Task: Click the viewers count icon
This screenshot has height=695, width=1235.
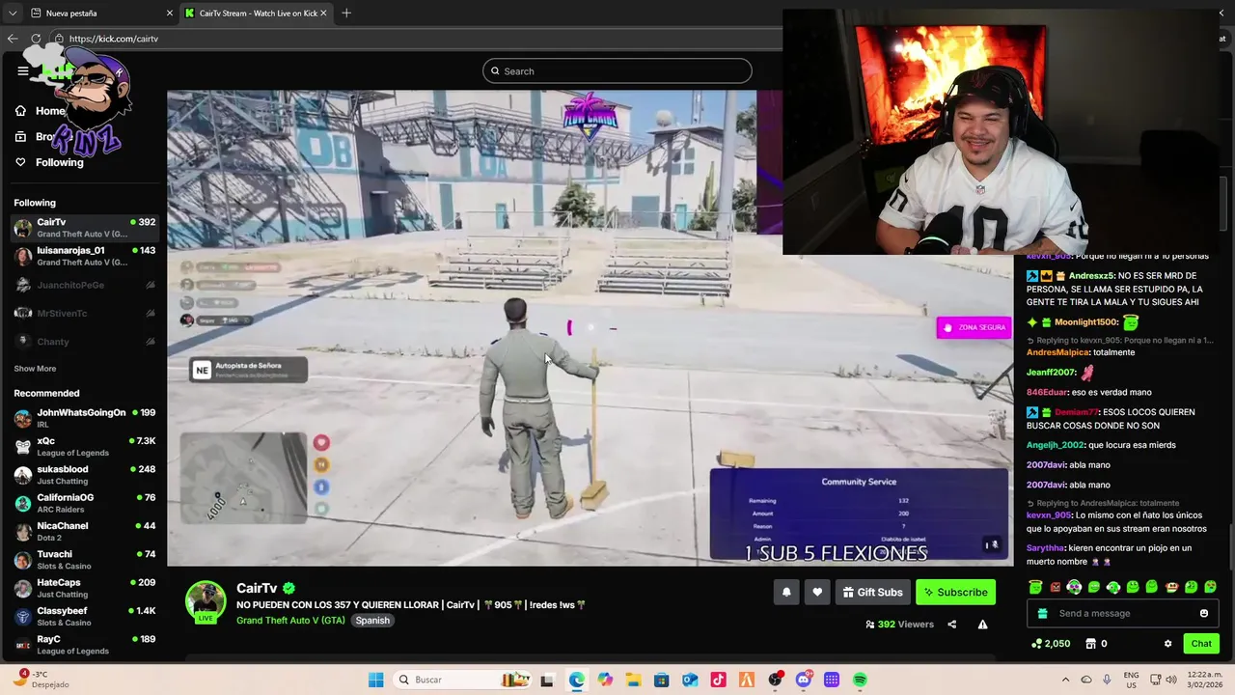Action: coord(869,625)
